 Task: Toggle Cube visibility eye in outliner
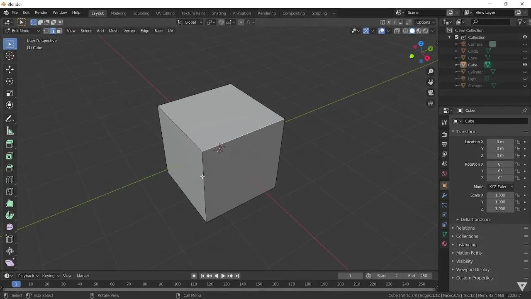525,65
